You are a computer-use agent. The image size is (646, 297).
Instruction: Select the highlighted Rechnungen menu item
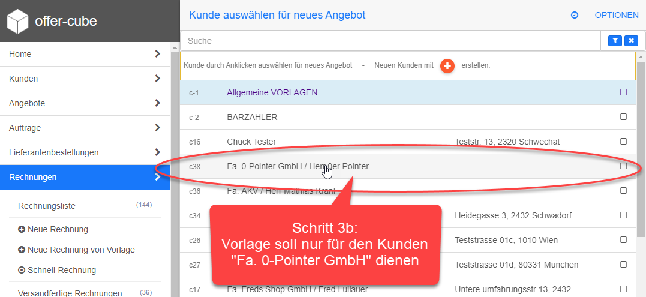85,177
